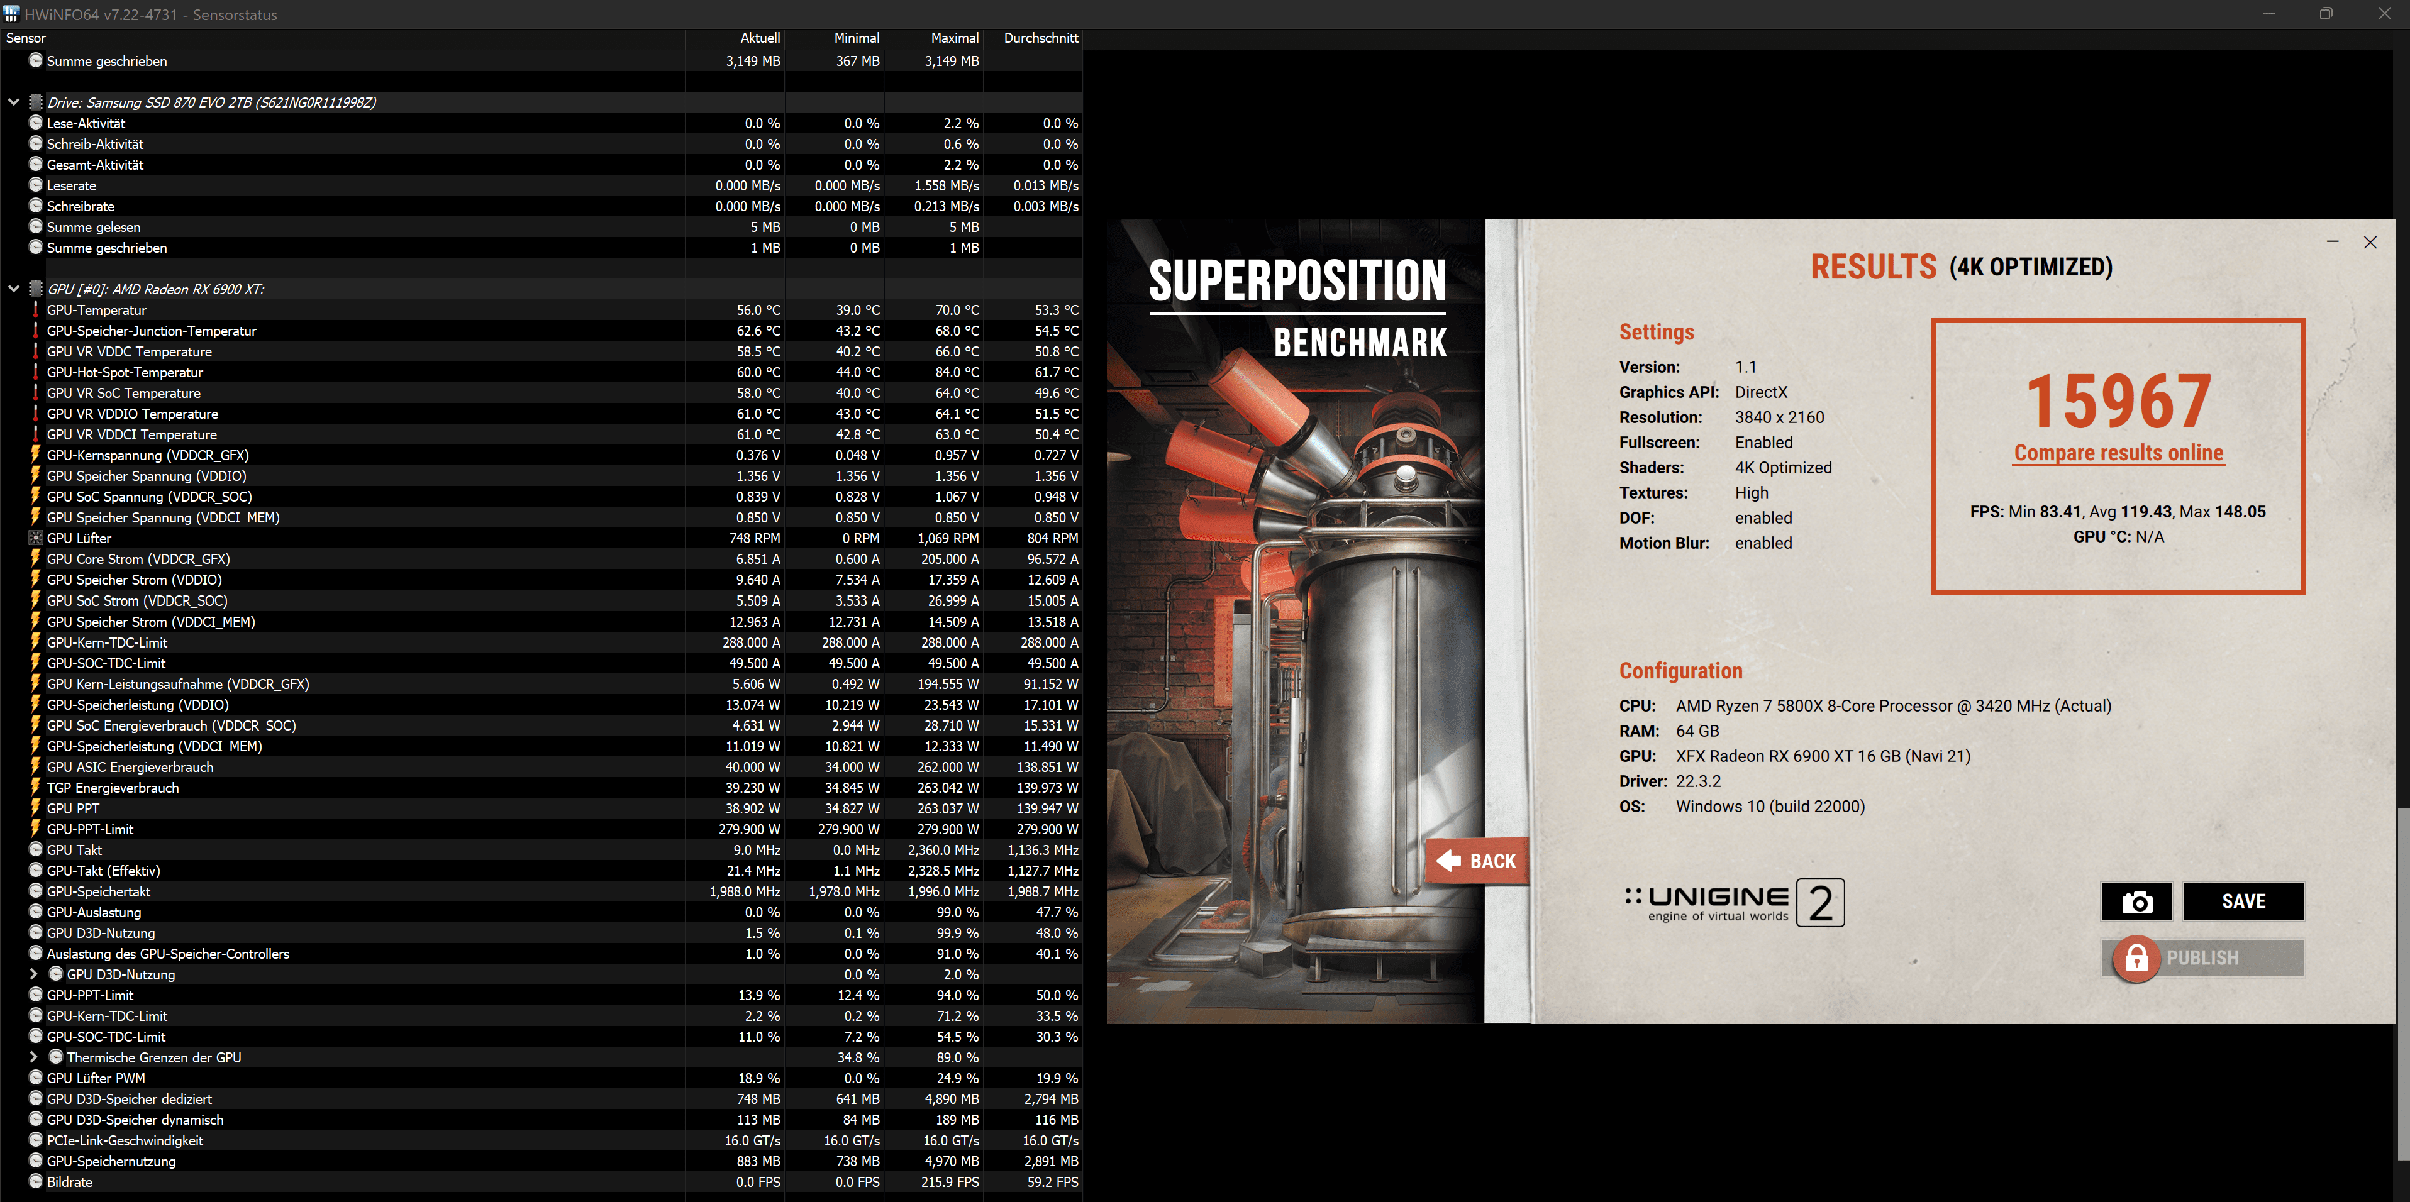This screenshot has width=2410, height=1202.
Task: Click the 15967 benchmark score
Action: click(x=2118, y=400)
